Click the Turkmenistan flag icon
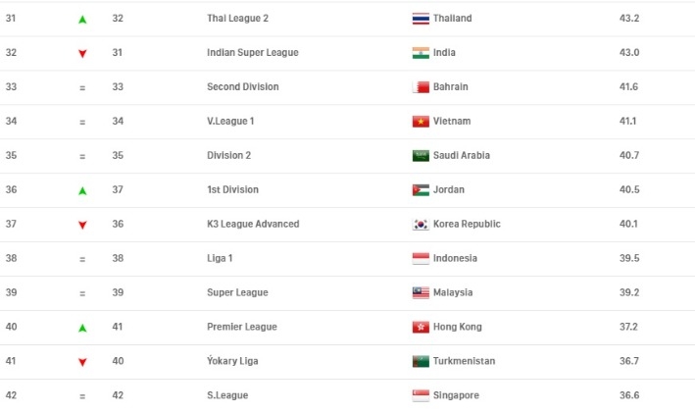 point(421,362)
